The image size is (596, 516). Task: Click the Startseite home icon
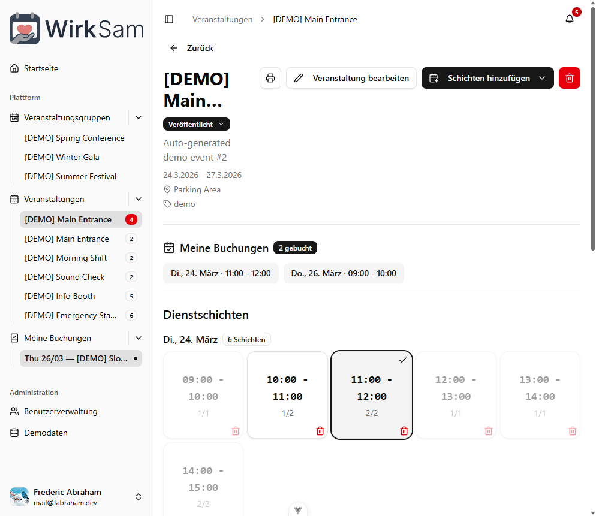[x=14, y=68]
